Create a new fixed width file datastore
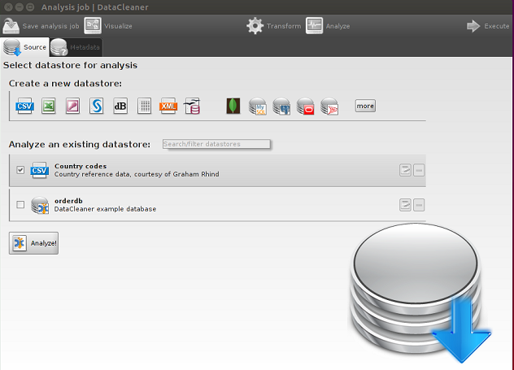 (144, 106)
